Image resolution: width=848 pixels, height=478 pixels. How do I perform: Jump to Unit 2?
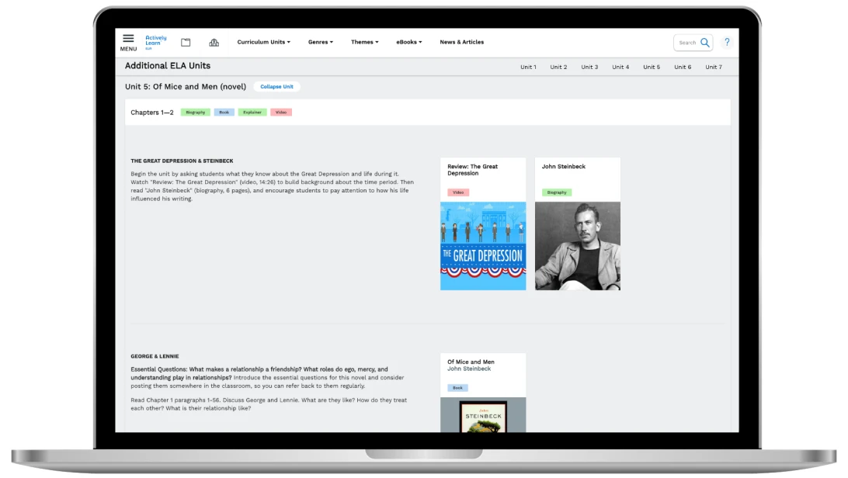click(x=558, y=67)
